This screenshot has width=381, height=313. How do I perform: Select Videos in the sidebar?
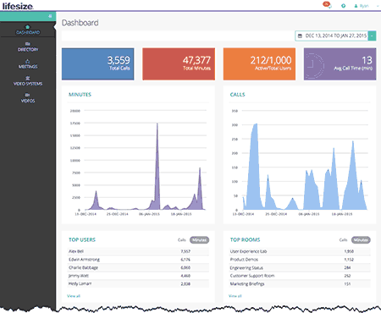(28, 98)
